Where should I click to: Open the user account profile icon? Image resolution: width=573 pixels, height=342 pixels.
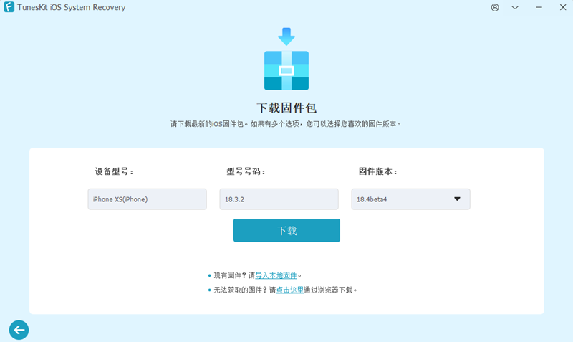click(x=495, y=7)
